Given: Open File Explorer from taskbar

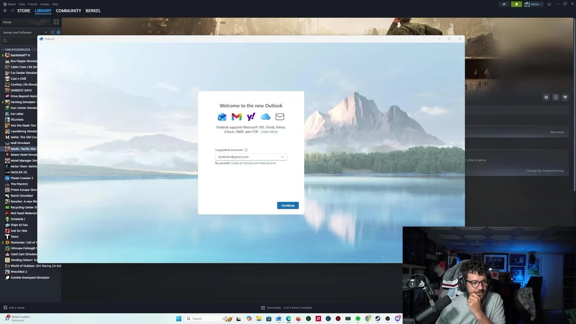Looking at the screenshot, I should click(x=259, y=319).
